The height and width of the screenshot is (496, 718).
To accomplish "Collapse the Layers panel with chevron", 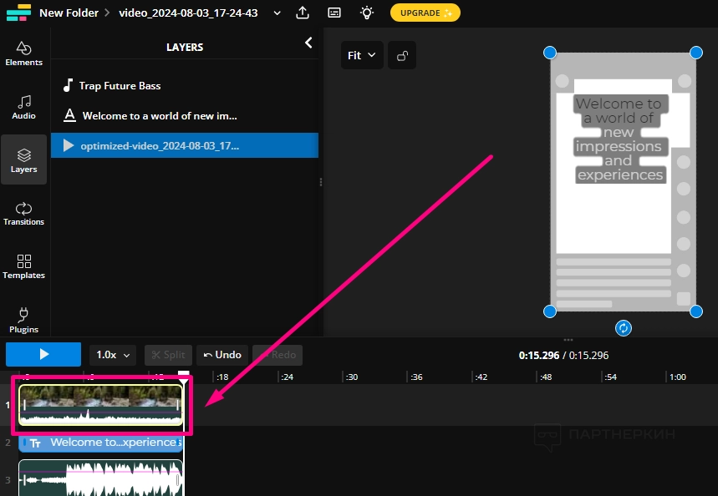I will point(308,43).
